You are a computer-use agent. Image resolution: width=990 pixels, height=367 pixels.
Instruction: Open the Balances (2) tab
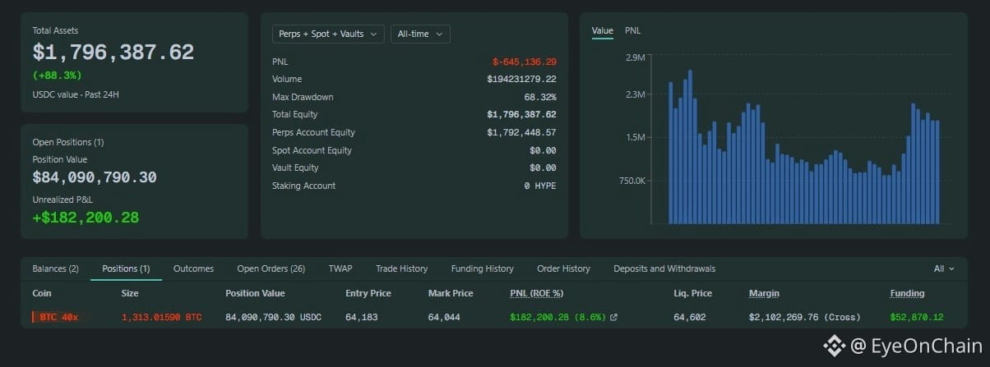coord(55,268)
